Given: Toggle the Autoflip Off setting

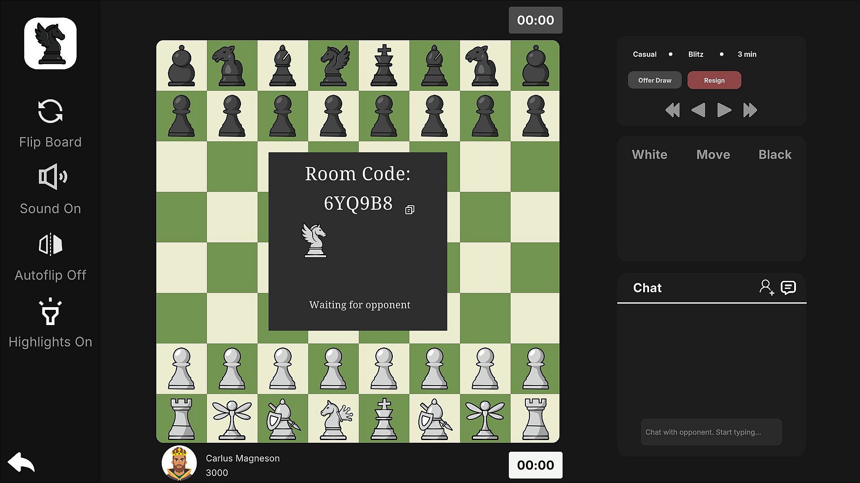Looking at the screenshot, I should [x=50, y=245].
